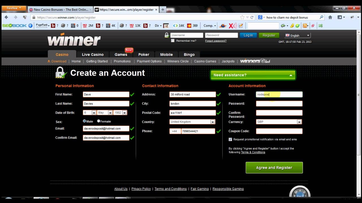Click the padlock icon beside Username login
The image size is (362, 203).
tap(167, 35)
